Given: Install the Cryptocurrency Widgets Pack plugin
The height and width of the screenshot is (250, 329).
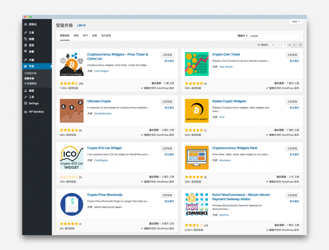Looking at the screenshot, I should point(292,149).
